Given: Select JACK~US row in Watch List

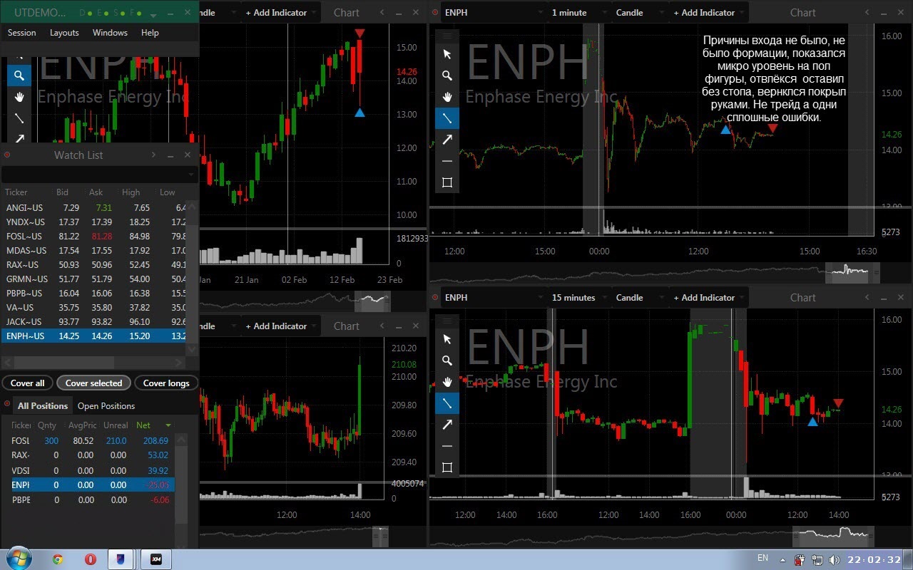Looking at the screenshot, I should point(93,321).
